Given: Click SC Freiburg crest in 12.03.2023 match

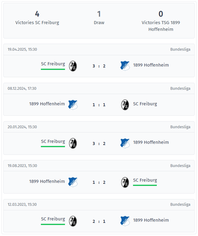Looking at the screenshot, I should click(73, 221).
